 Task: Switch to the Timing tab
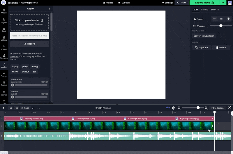point(204,10)
